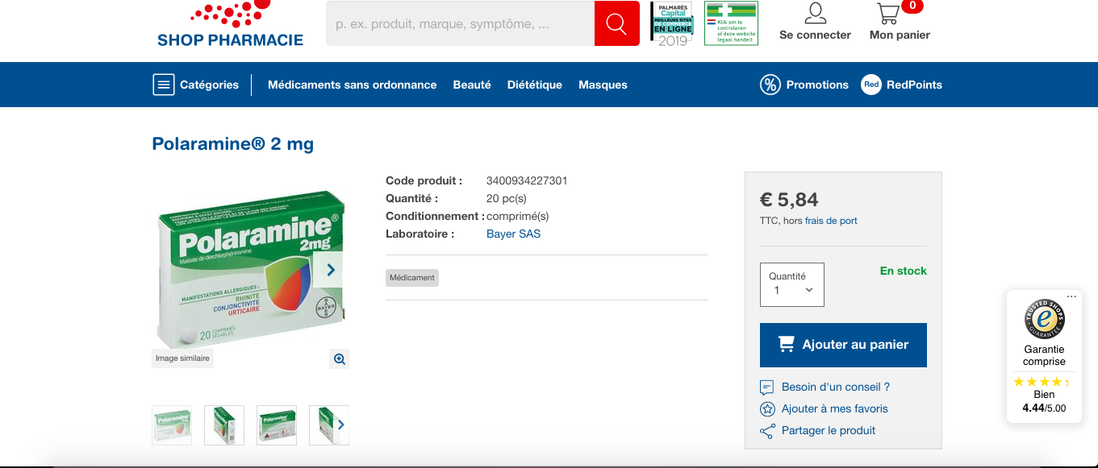Click the € 5,84 price
This screenshot has width=1098, height=468.
789,200
